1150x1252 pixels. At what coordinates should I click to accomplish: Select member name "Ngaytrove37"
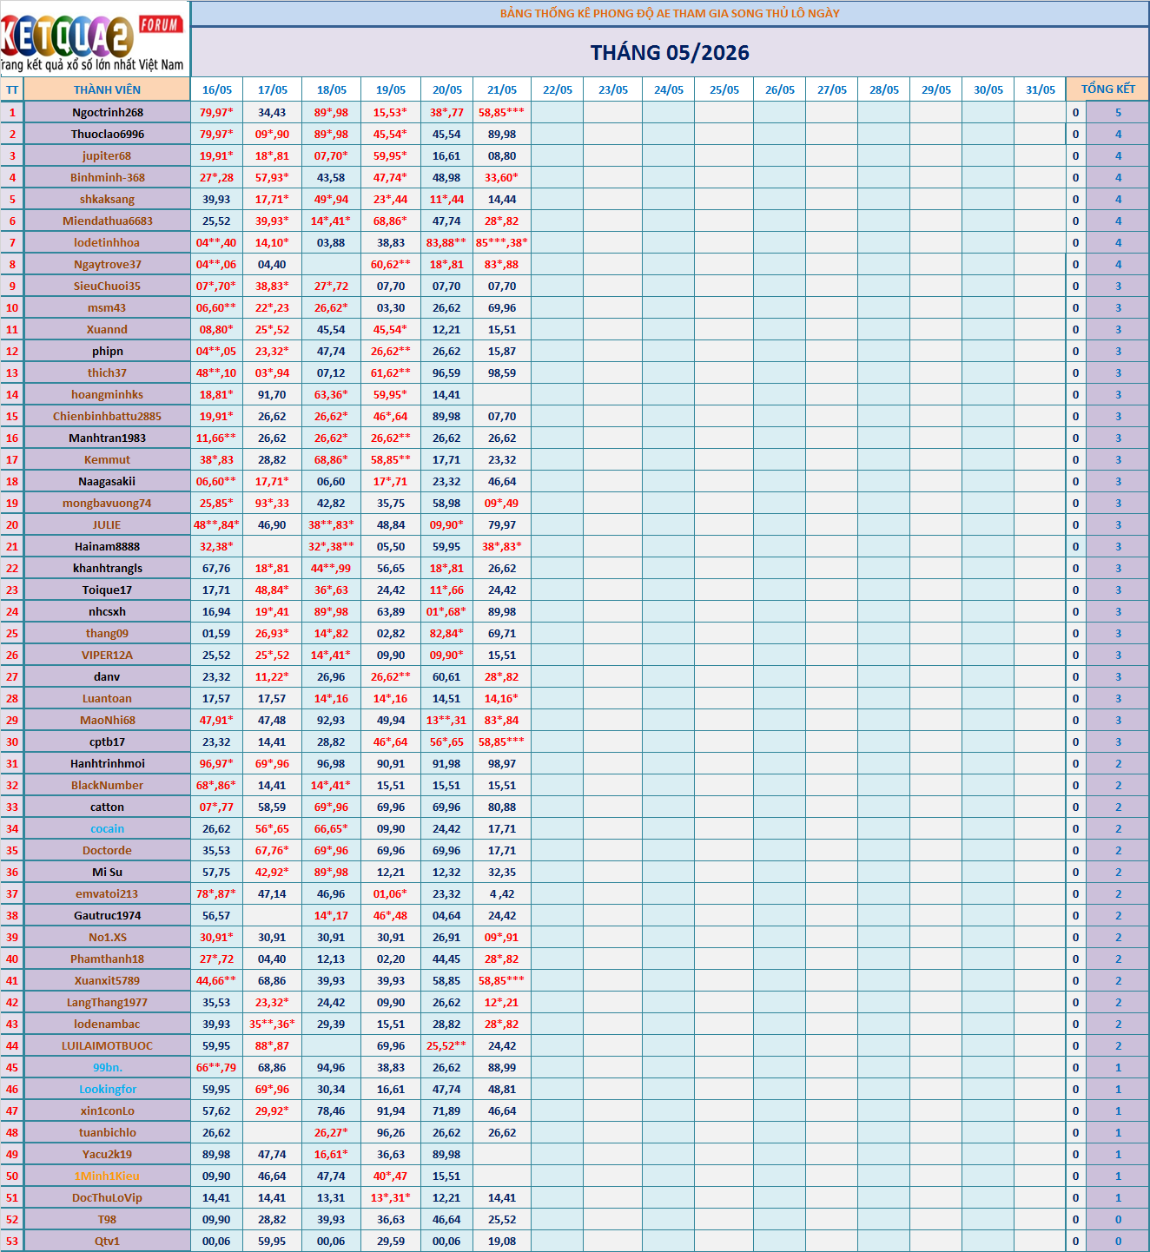(x=108, y=264)
